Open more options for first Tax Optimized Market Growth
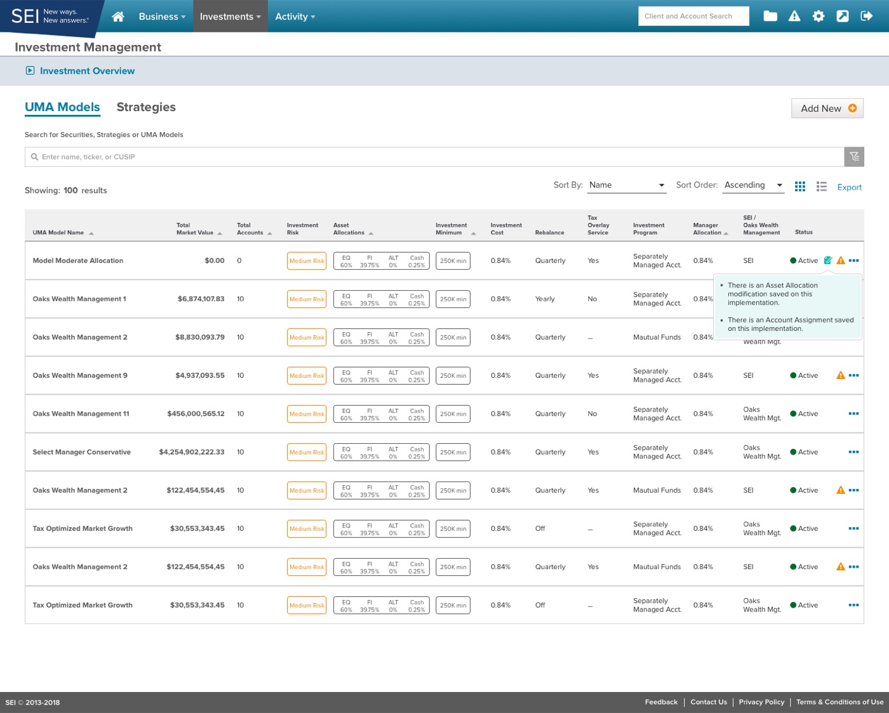The width and height of the screenshot is (889, 713). pos(853,528)
